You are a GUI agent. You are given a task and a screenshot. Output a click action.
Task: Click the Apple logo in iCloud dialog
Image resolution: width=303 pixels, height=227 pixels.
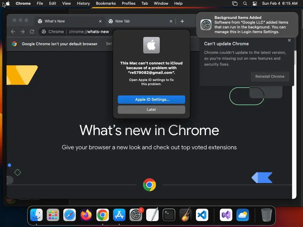click(x=151, y=45)
